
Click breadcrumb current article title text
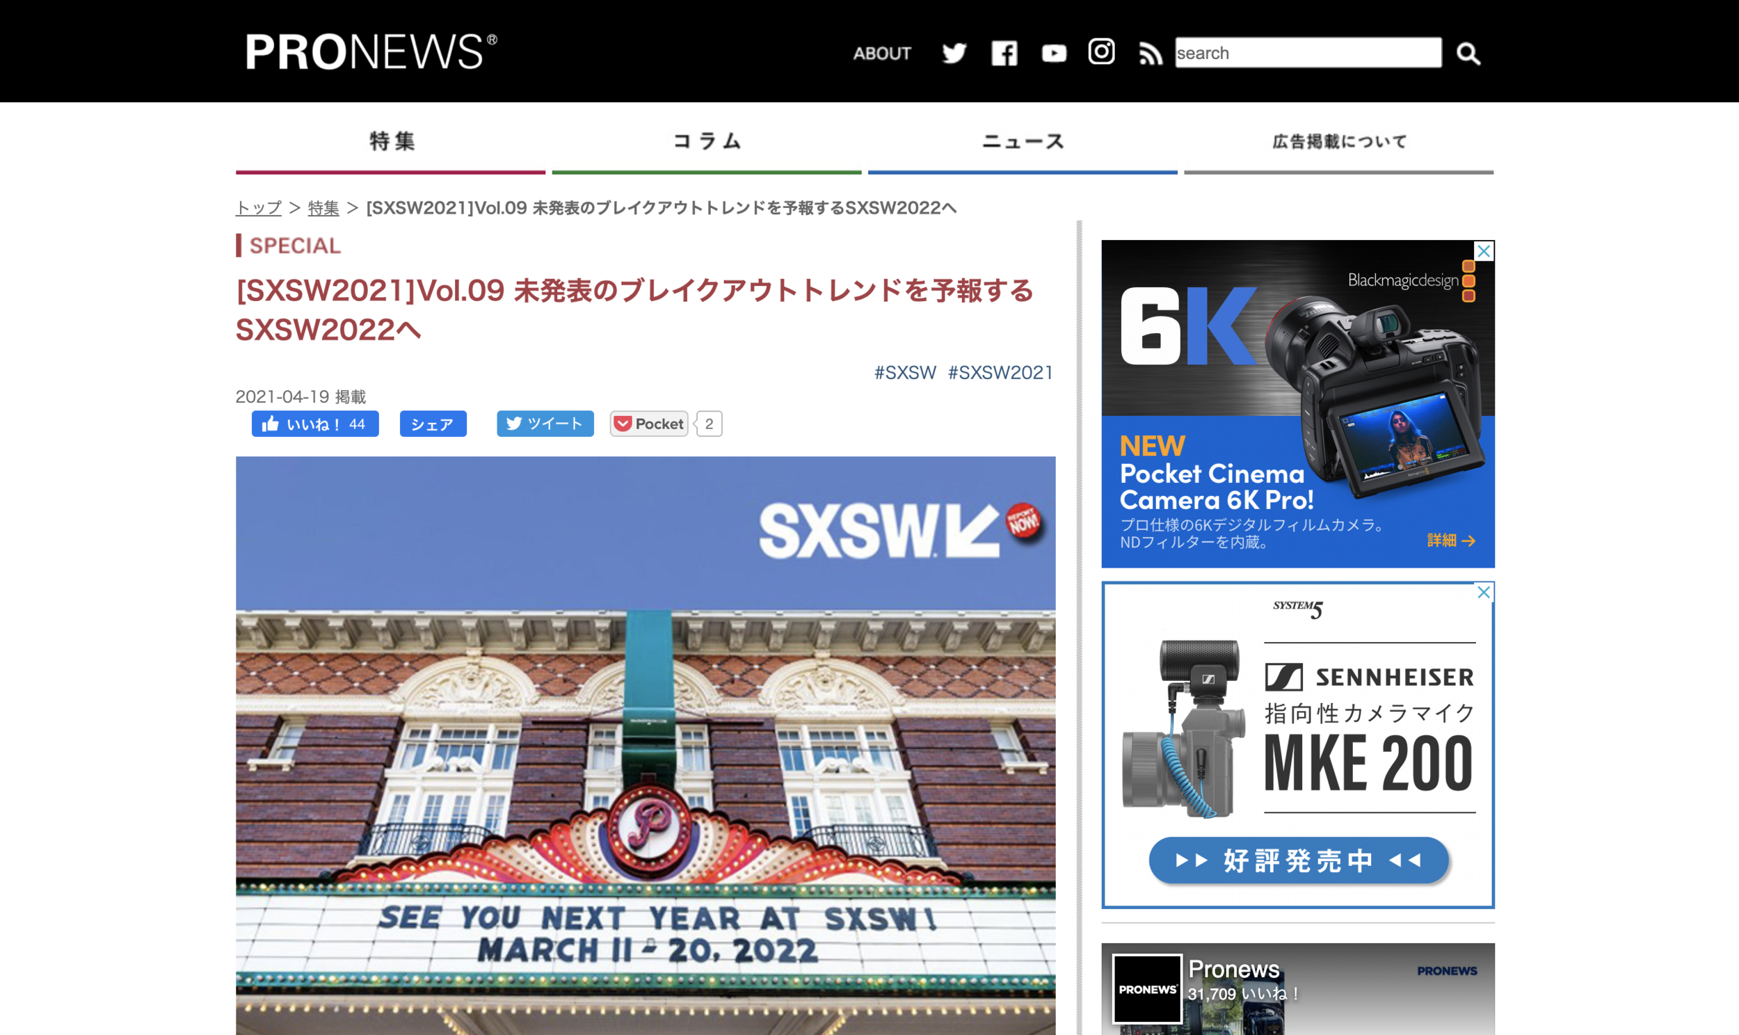(x=661, y=208)
